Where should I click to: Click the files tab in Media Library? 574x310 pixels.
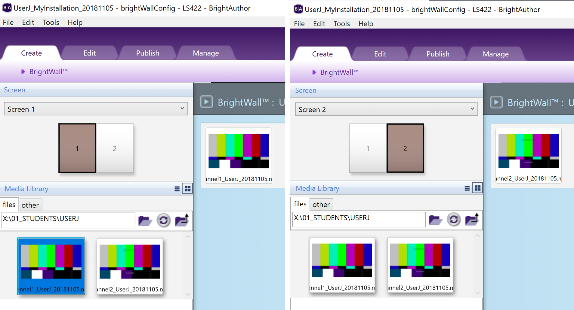[x=9, y=204]
